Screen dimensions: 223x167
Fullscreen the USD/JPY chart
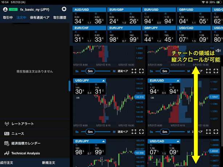[x=141, y=131]
